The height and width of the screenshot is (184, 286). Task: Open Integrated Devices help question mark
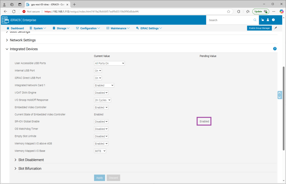click(275, 49)
